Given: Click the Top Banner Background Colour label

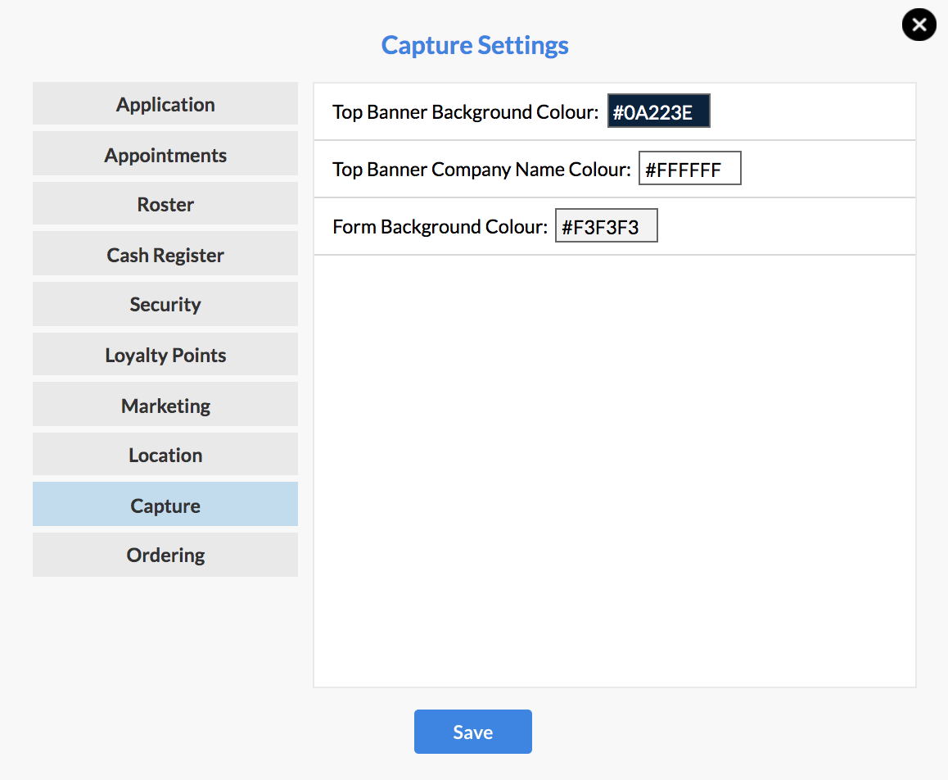Looking at the screenshot, I should pos(465,112).
